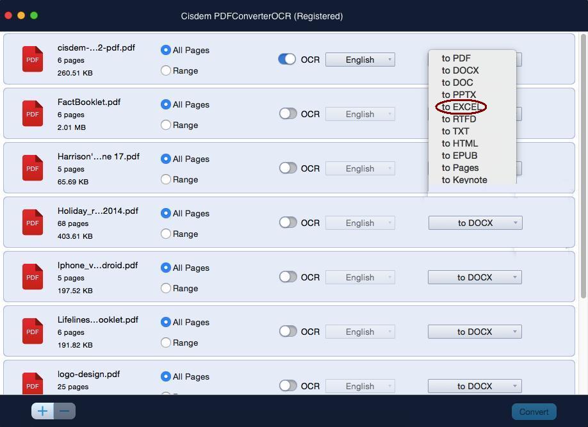The height and width of the screenshot is (427, 588).
Task: Click the PDF thumbnail for Harrison'...ne 17.pdf
Action: (x=32, y=168)
